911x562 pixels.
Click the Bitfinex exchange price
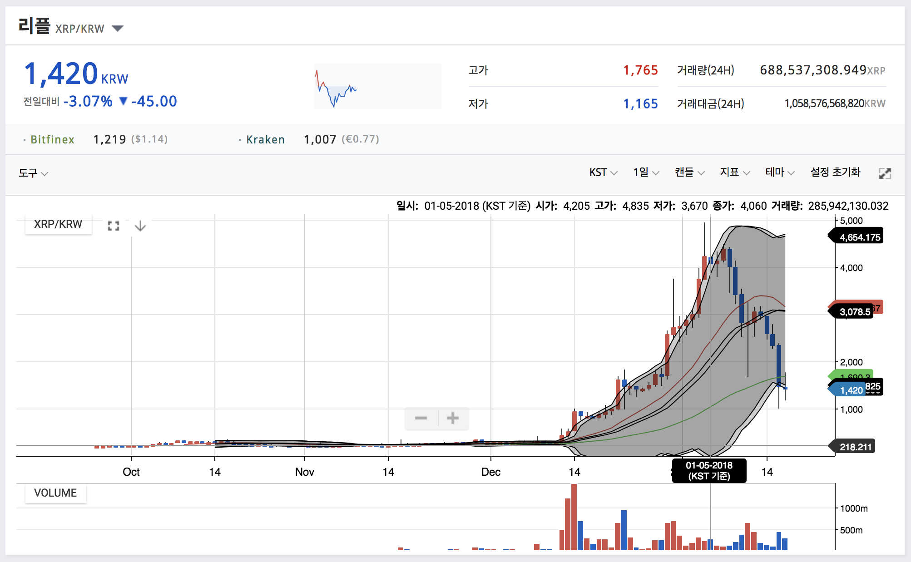[109, 139]
